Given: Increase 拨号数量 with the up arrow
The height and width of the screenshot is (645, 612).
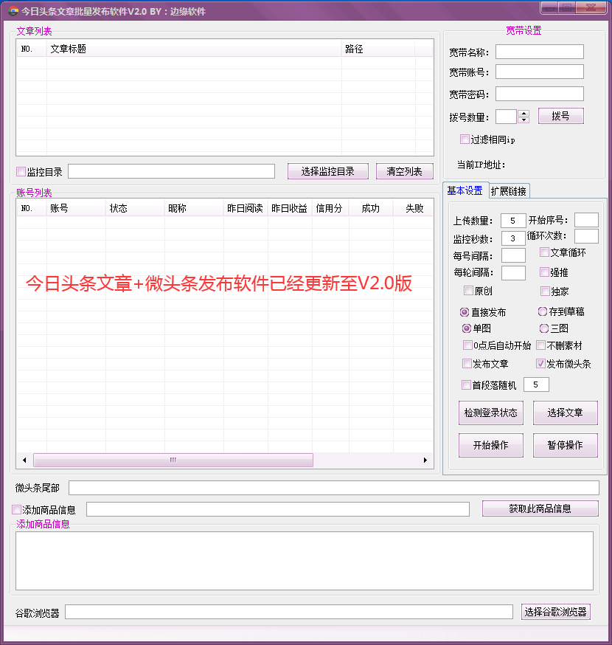Looking at the screenshot, I should click(x=524, y=113).
